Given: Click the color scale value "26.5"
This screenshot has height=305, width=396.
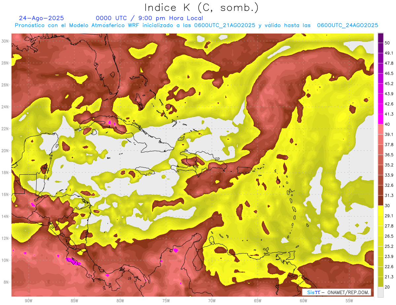Looking at the screenshot, I should pos(389,236).
